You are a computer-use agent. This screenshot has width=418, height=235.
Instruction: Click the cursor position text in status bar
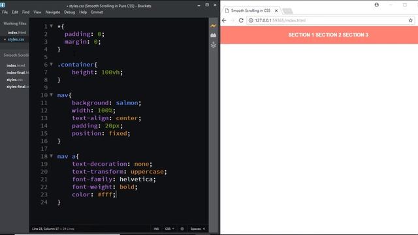tap(45, 228)
